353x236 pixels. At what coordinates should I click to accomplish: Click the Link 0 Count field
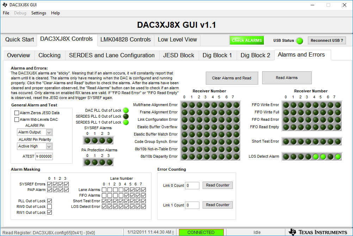pyautogui.click(x=192, y=185)
